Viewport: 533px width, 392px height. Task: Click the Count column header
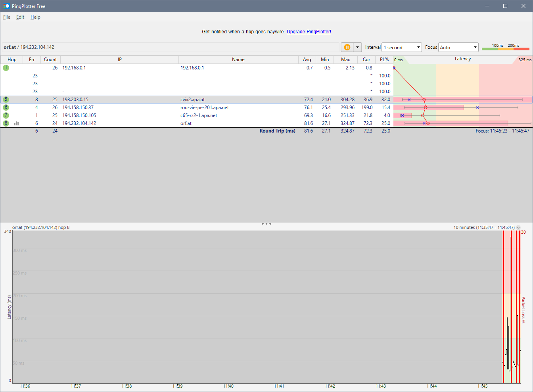(50, 60)
